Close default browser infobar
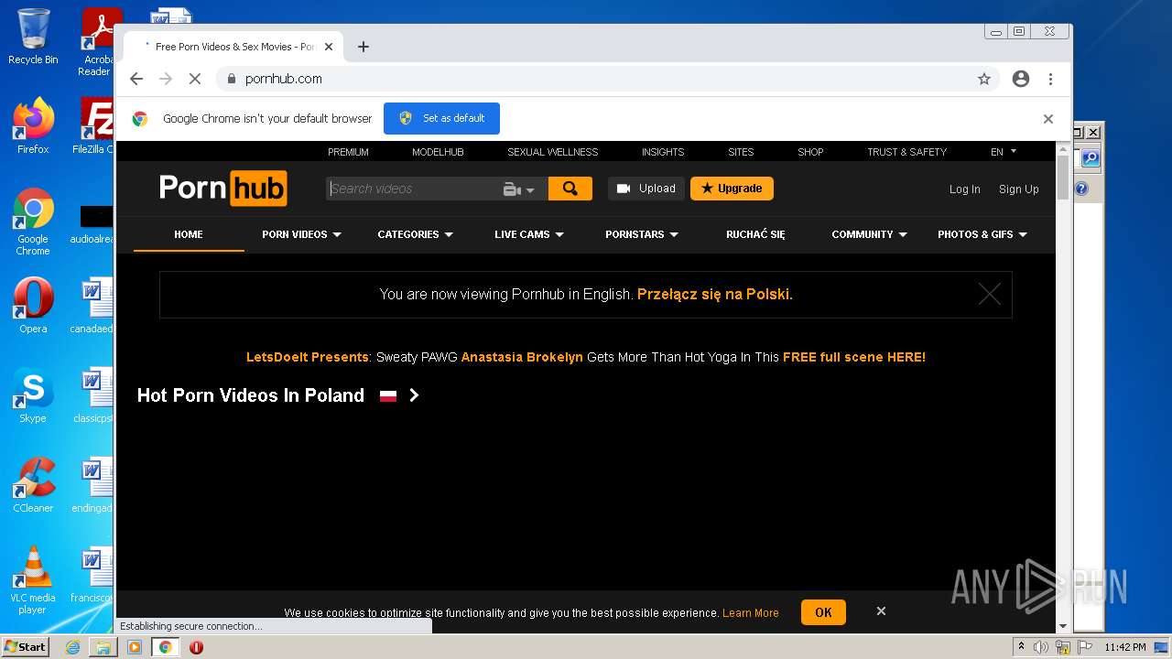 1048,119
